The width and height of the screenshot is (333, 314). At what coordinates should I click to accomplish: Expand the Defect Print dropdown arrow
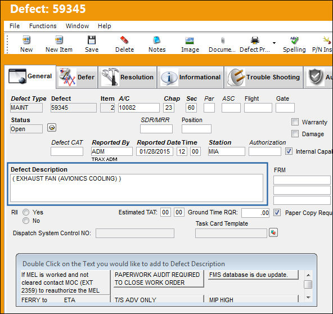click(274, 43)
